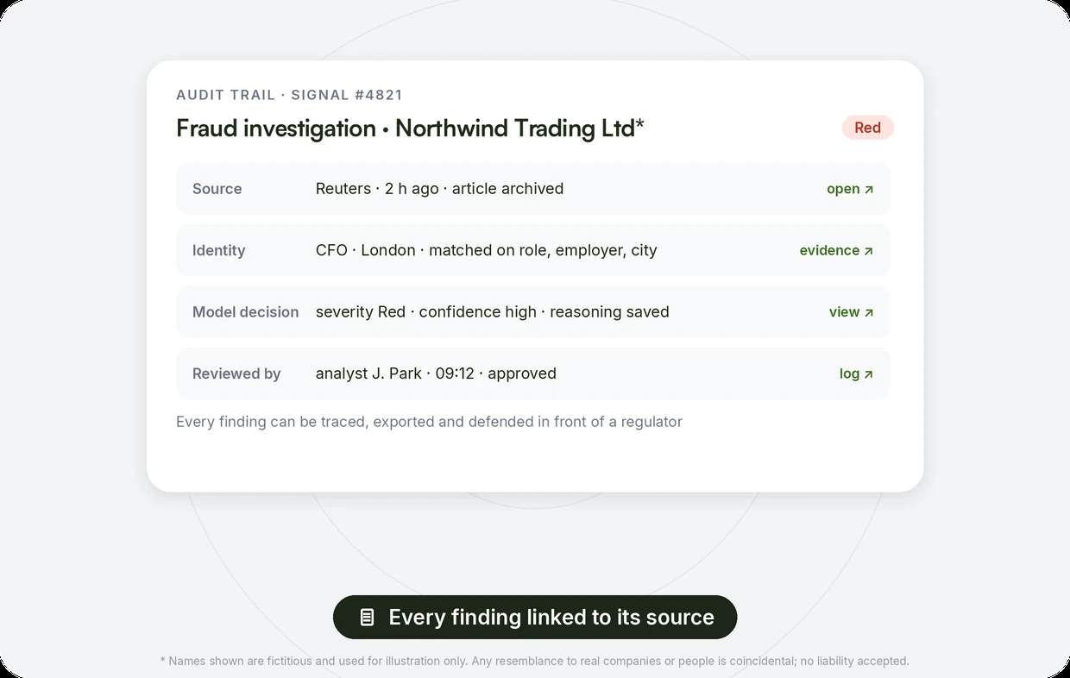Viewport: 1070px width, 678px height.
Task: Click 'analyst J. Park · 09:12 · approved' text
Action: (x=436, y=374)
